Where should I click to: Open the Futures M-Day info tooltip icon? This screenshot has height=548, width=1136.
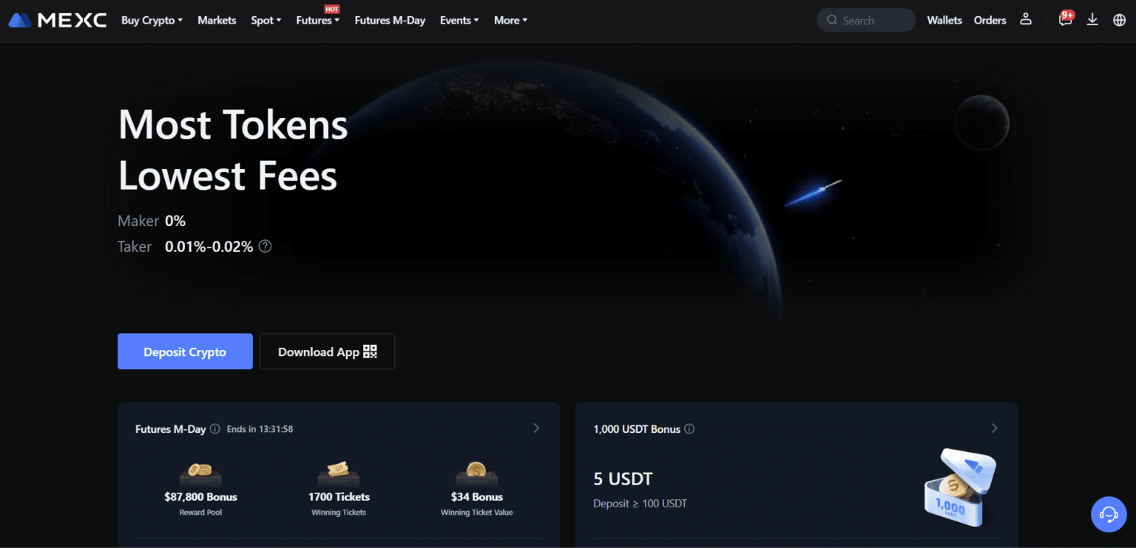[x=215, y=428]
